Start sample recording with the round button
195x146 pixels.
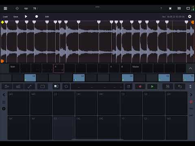click(x=37, y=17)
